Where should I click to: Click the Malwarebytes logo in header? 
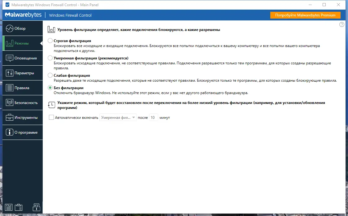[23, 15]
